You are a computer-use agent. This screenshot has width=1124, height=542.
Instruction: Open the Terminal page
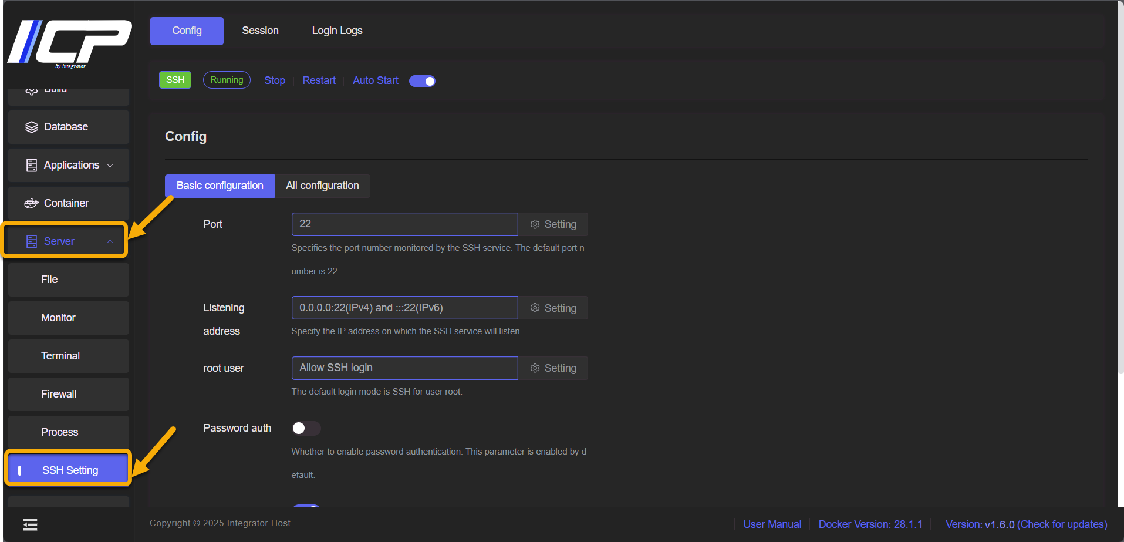tap(69, 356)
